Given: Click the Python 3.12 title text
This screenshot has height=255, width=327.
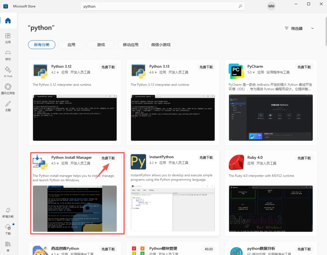Looking at the screenshot, I should point(61,67).
